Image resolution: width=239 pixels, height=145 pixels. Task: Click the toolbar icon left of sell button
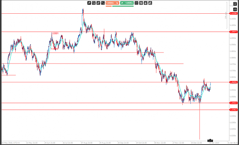(103, 3)
